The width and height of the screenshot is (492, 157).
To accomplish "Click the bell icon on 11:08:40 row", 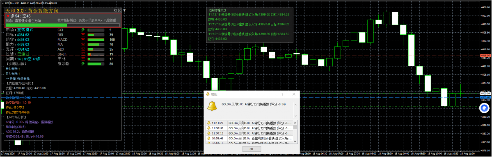I will 209,128.
